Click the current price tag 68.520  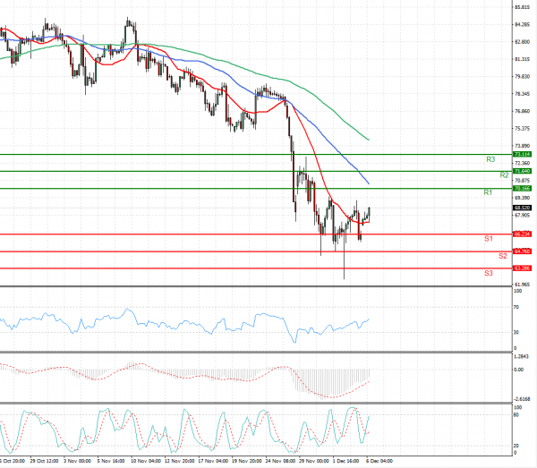coord(523,208)
